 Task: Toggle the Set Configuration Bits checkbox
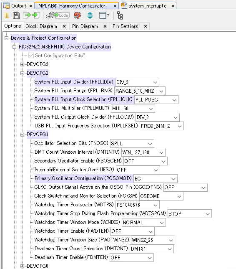31,56
